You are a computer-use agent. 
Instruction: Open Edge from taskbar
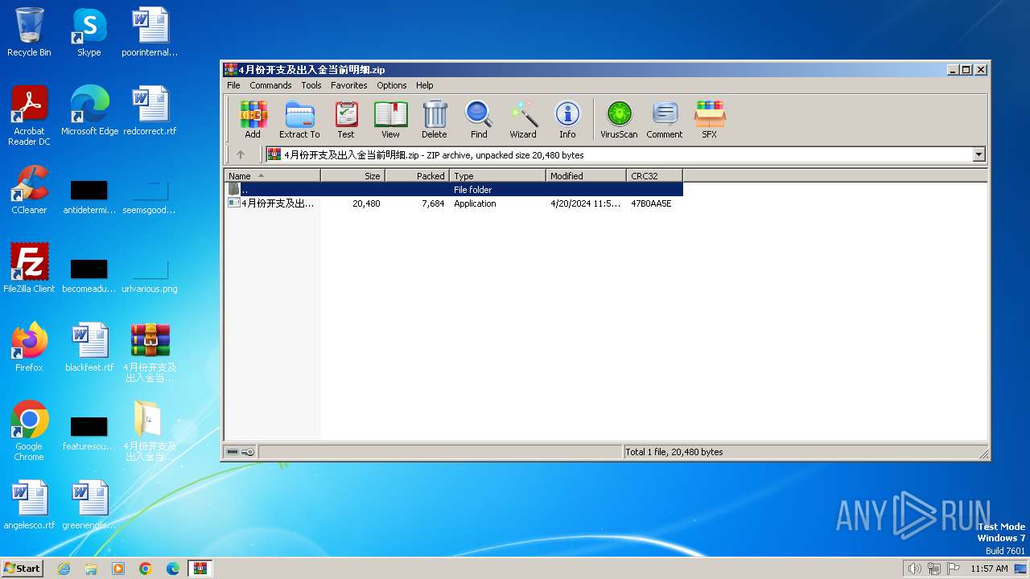pos(173,569)
